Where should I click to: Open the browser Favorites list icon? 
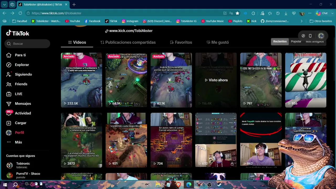pos(270,13)
